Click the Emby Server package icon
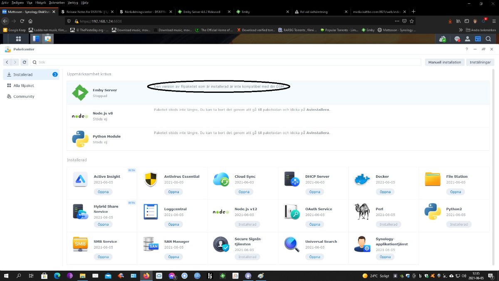Screen dimensions: 499x281 tap(80, 92)
